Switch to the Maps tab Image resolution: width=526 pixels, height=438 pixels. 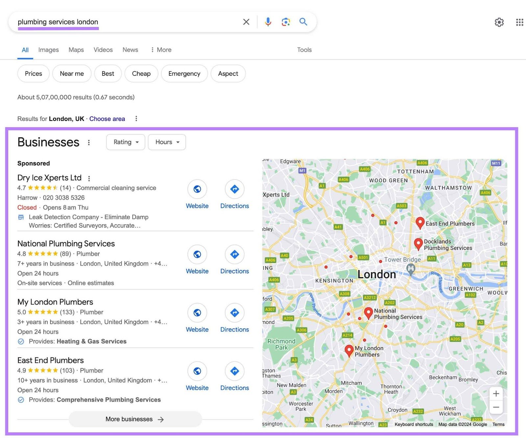tap(76, 50)
